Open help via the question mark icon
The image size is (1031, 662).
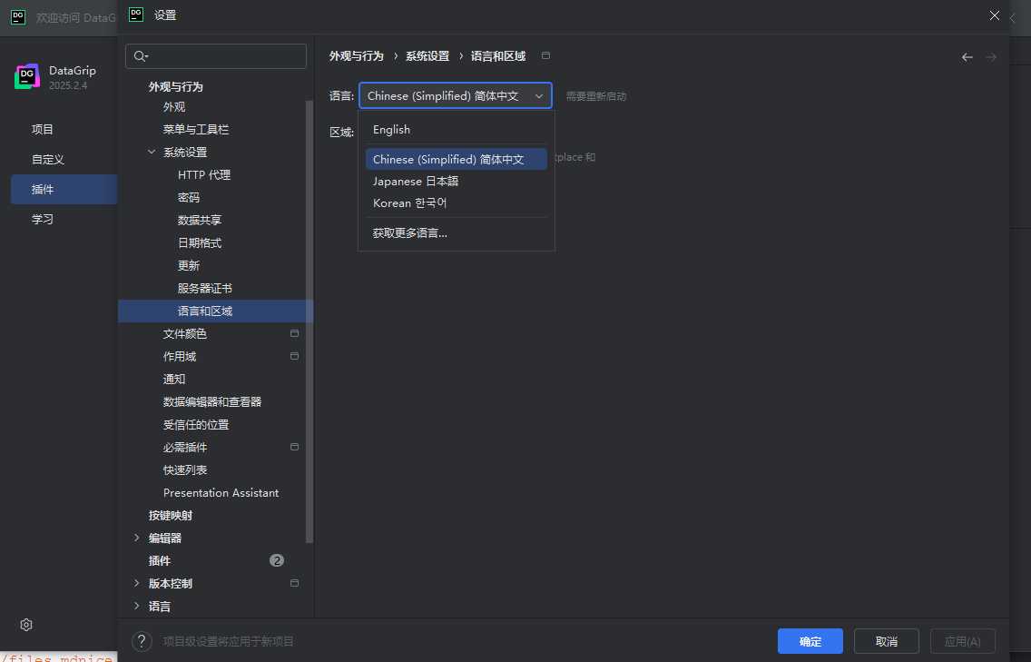point(142,641)
